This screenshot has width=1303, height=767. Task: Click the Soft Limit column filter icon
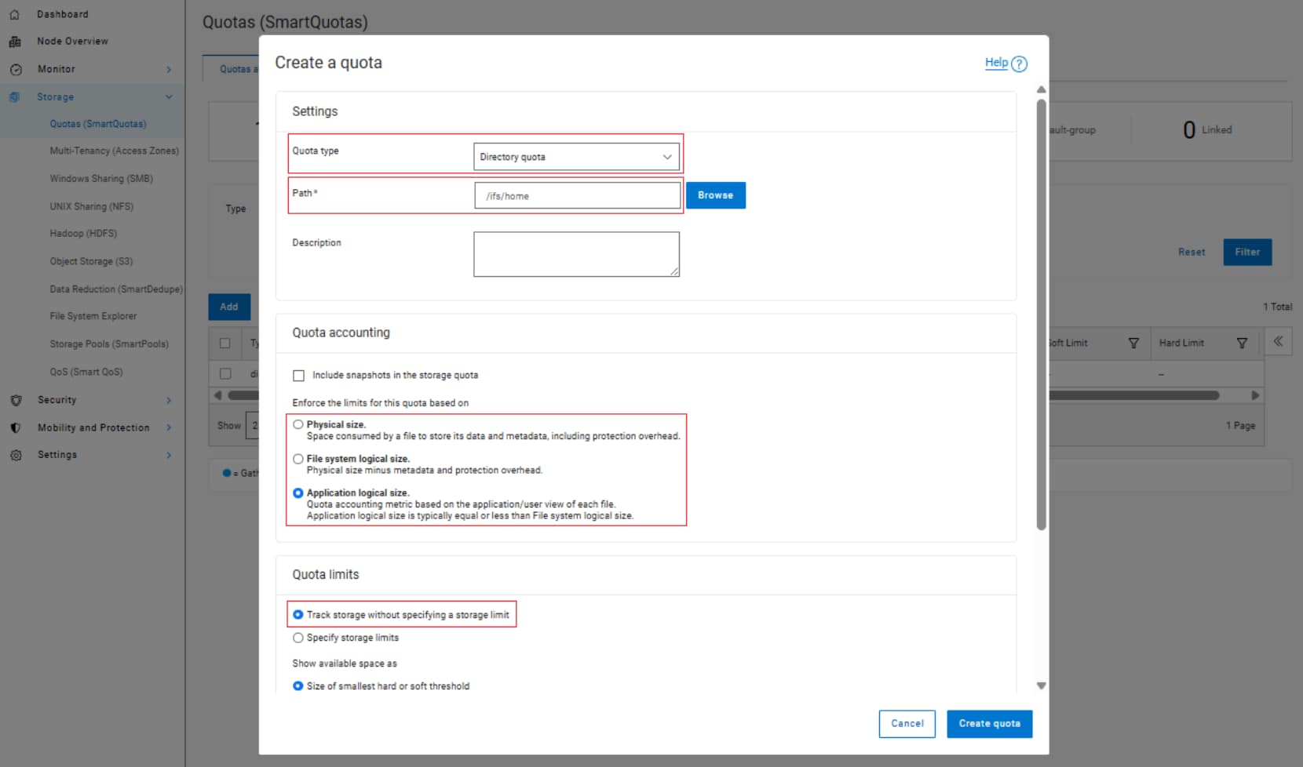[1133, 344]
